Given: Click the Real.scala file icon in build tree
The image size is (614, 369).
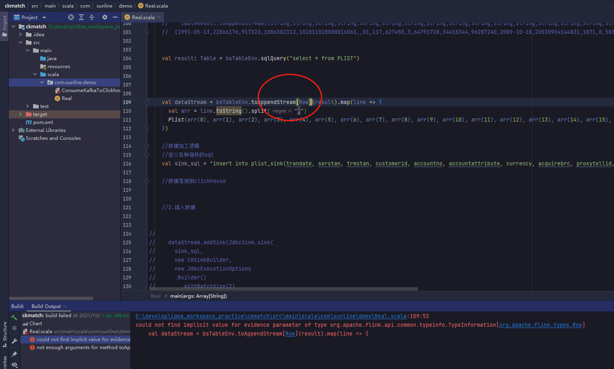Looking at the screenshot, I should tap(25, 332).
